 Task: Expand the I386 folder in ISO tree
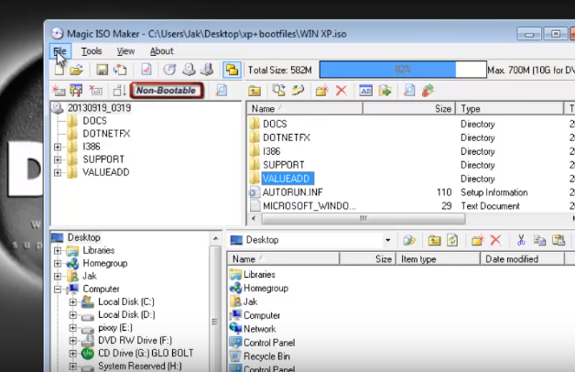(x=58, y=147)
